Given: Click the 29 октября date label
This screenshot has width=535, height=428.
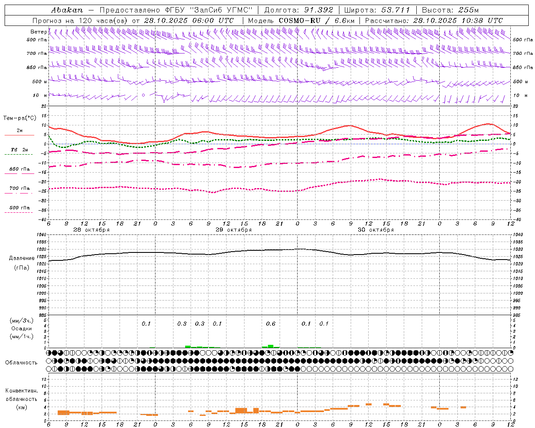Looking at the screenshot, I should [234, 230].
